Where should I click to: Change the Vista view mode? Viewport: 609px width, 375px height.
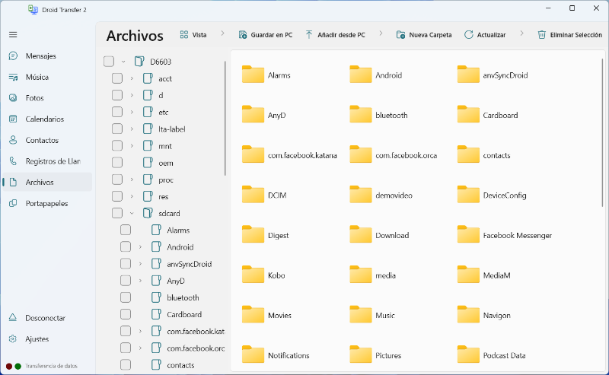193,35
